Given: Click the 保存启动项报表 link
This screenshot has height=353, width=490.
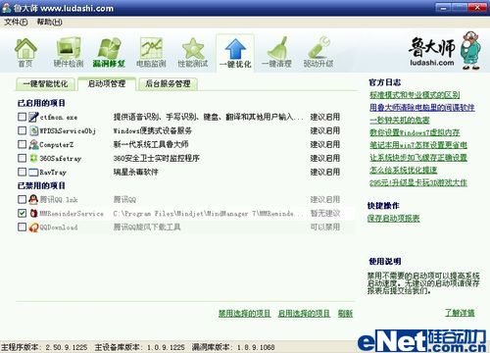Looking at the screenshot, I should 394,219.
